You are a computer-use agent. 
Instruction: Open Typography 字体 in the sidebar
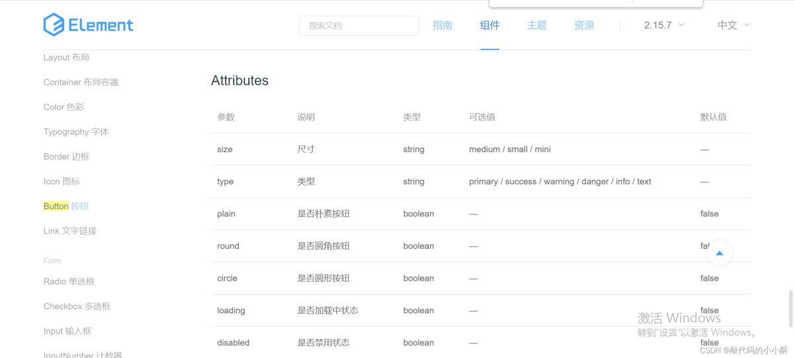[76, 132]
